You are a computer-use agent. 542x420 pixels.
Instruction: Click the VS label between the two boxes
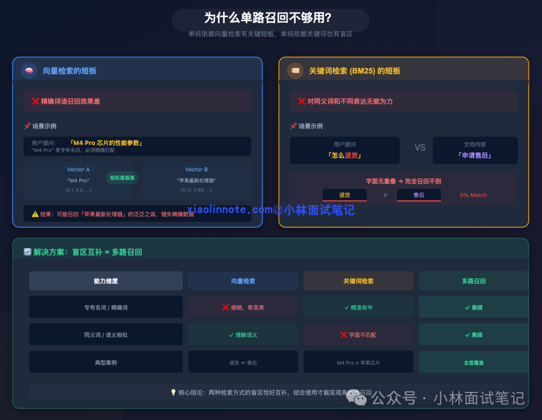420,148
